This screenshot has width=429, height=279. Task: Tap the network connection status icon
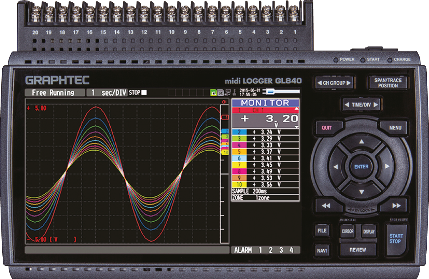227,92
